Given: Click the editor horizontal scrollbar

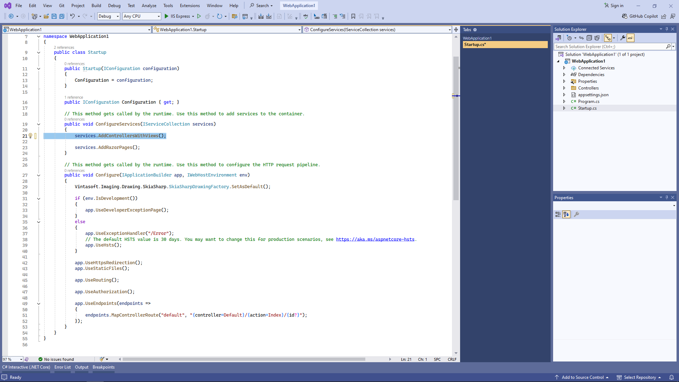Looking at the screenshot, I should 244,359.
